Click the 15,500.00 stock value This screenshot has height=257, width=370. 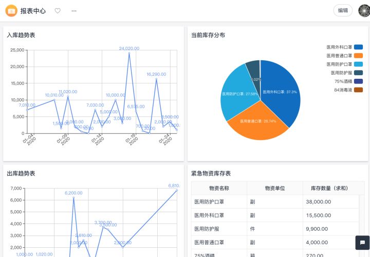[318, 215]
